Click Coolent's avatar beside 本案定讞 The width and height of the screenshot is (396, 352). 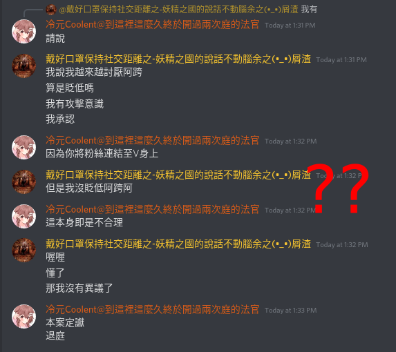pyautogui.click(x=24, y=317)
